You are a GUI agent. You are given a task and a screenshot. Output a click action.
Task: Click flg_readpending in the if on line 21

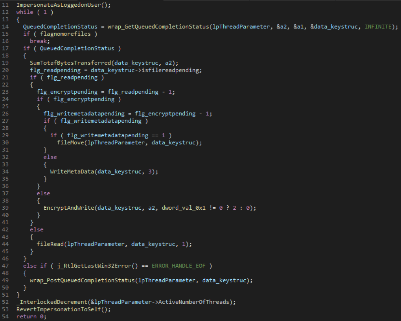click(x=72, y=77)
